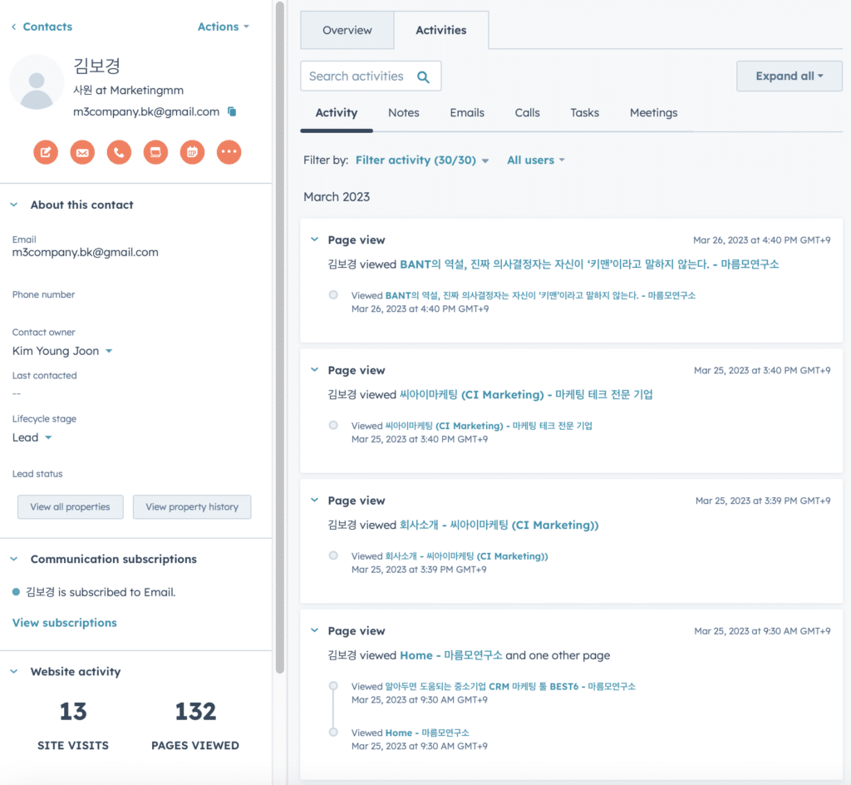The height and width of the screenshot is (785, 851).
Task: Open 회사소개 - 씨아이마케팅 heading link
Action: 499,525
